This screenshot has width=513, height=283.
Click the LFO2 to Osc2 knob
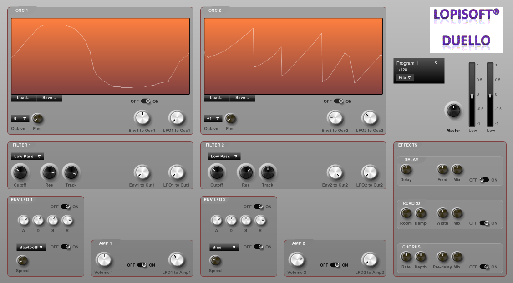(x=370, y=118)
